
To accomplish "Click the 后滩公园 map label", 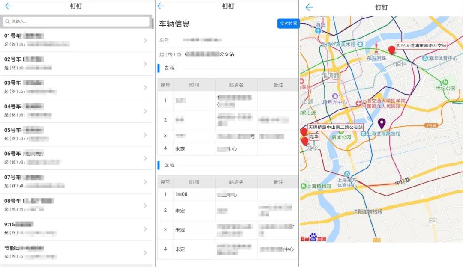I will (x=341, y=137).
